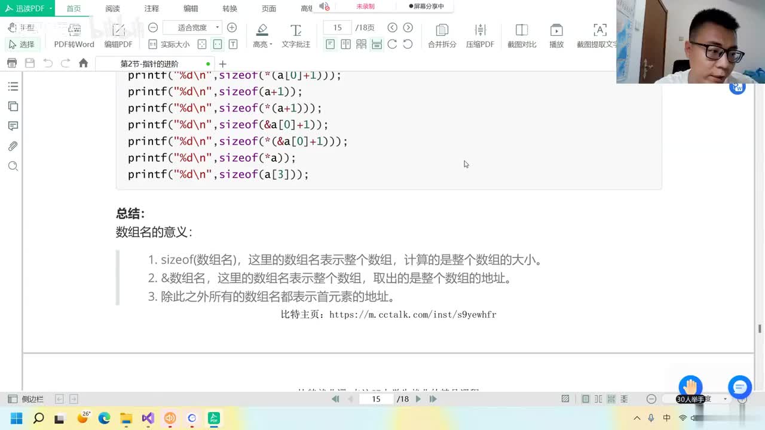This screenshot has height=430, width=765.
Task: Open the blue chat bubble button
Action: pyautogui.click(x=739, y=387)
